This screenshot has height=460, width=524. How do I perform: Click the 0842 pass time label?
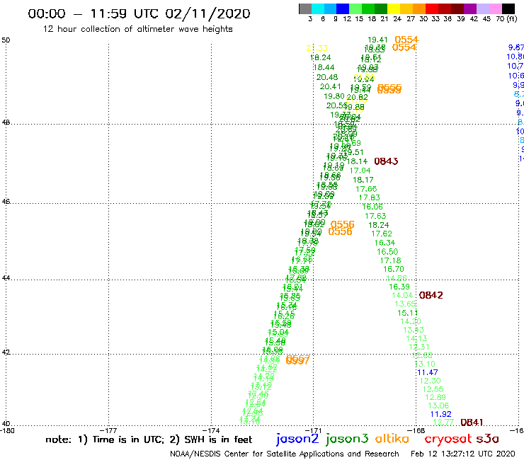click(x=431, y=295)
